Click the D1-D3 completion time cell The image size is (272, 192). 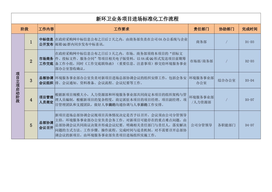pos(250,42)
